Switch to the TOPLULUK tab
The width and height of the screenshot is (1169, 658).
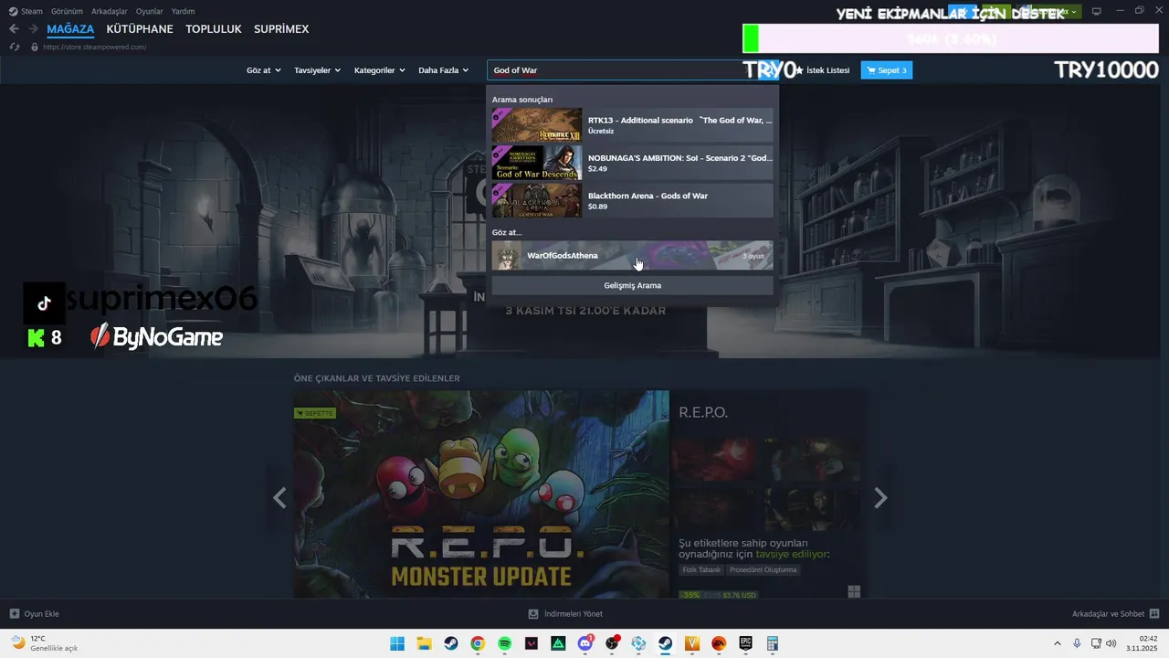[214, 29]
